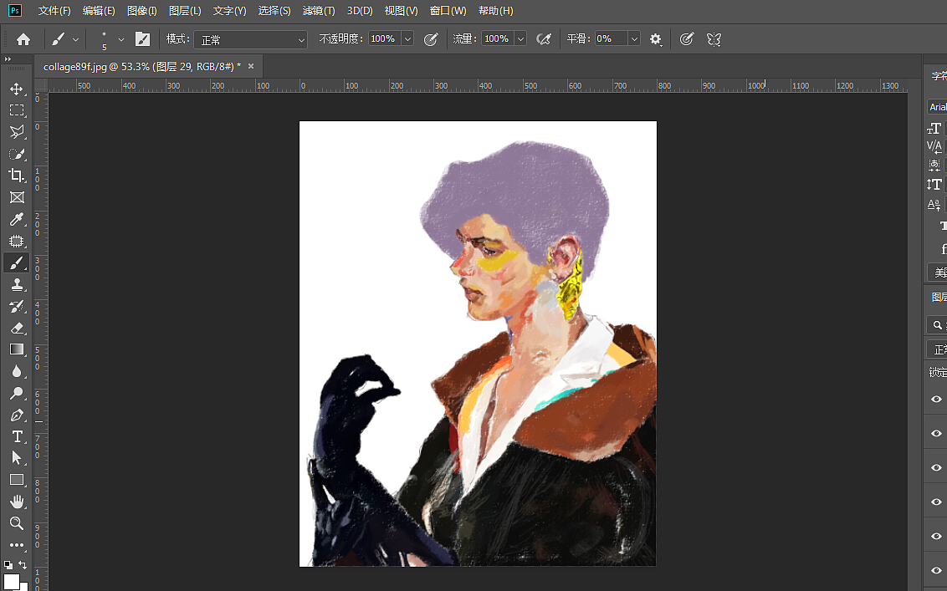947x591 pixels.
Task: Select the History Brush tool
Action: pyautogui.click(x=16, y=306)
